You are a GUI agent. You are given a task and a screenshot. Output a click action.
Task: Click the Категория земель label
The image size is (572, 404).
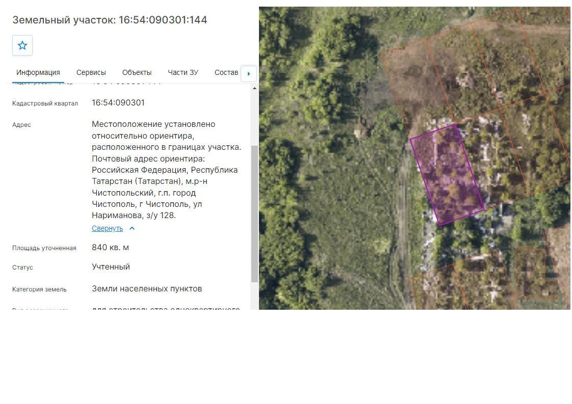click(39, 289)
